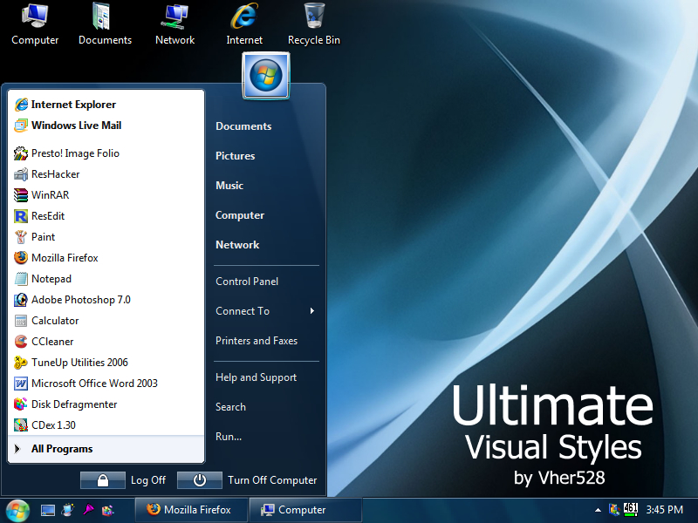Click the pink pointer quick launch icon
This screenshot has width=698, height=523.
pyautogui.click(x=88, y=510)
